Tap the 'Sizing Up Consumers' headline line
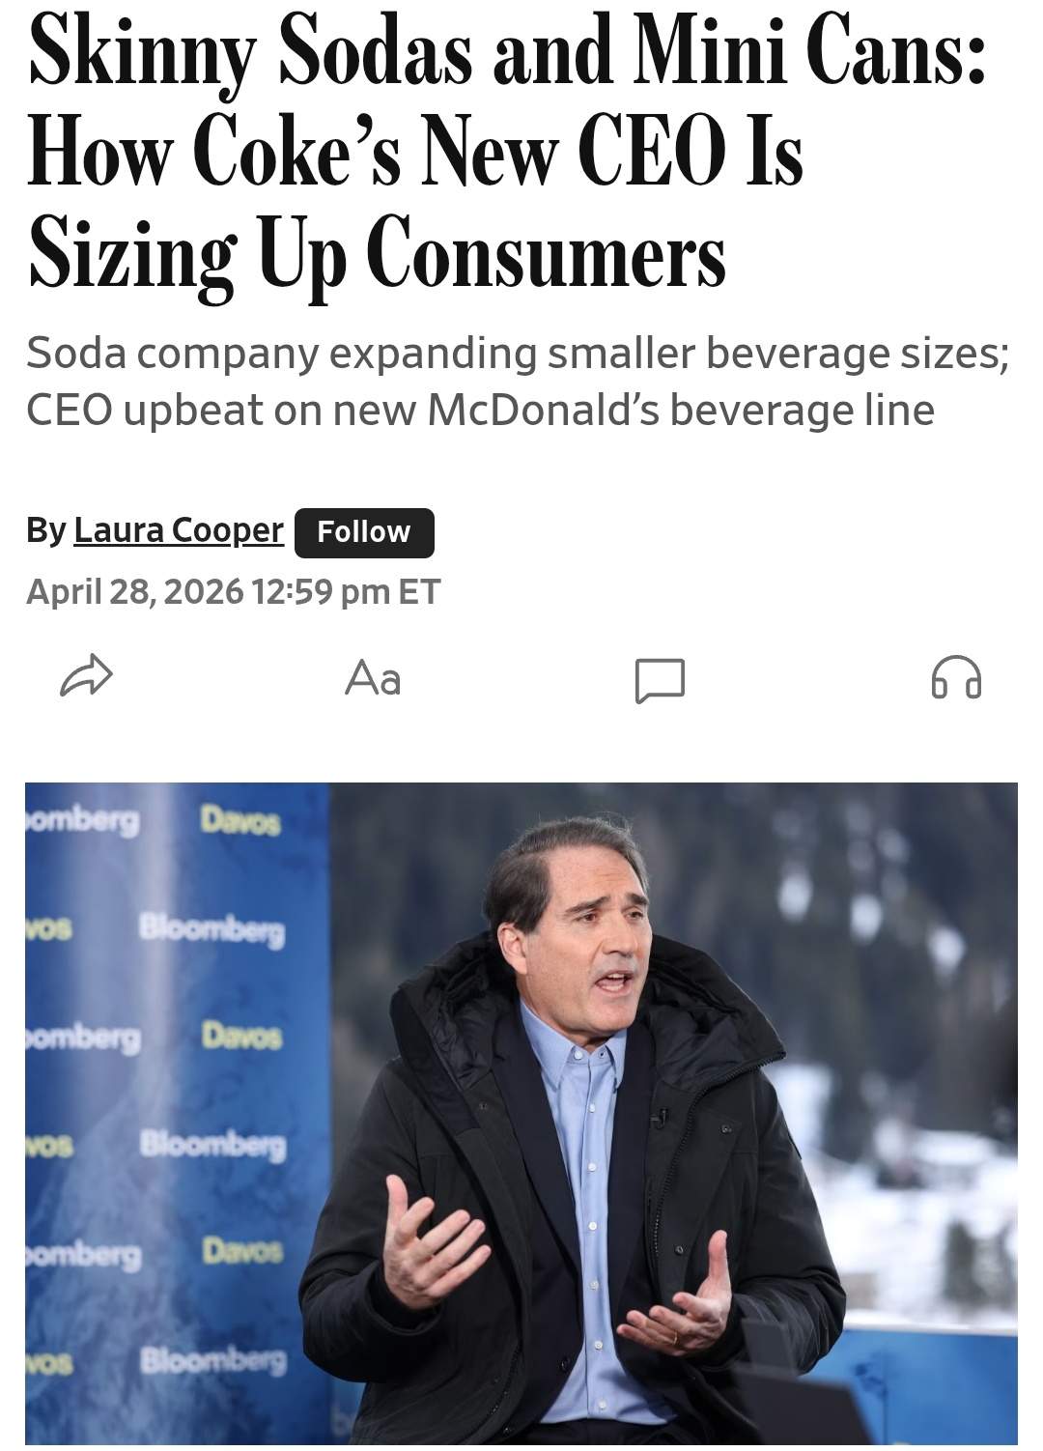This screenshot has width=1043, height=1451. [377, 254]
